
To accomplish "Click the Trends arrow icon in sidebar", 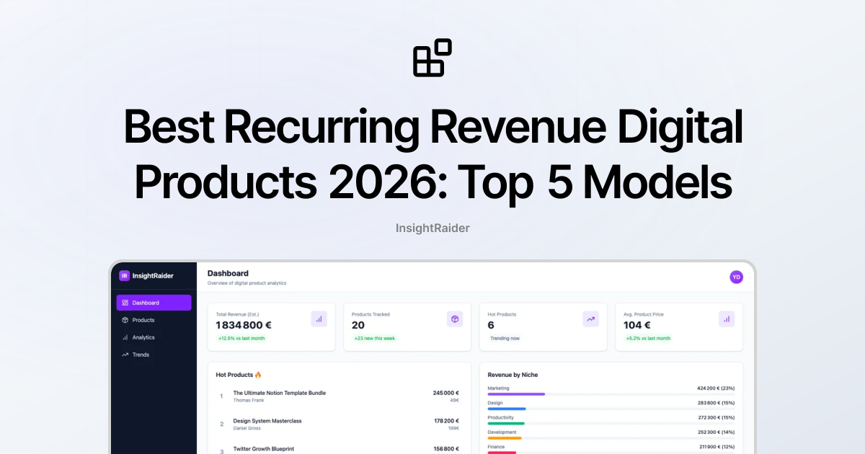I will (x=125, y=355).
